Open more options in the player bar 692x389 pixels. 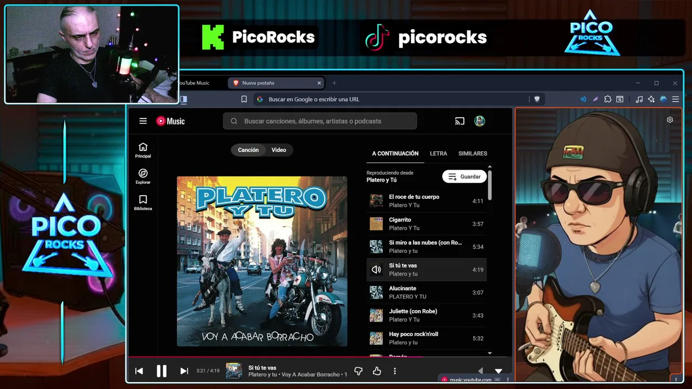tap(395, 371)
